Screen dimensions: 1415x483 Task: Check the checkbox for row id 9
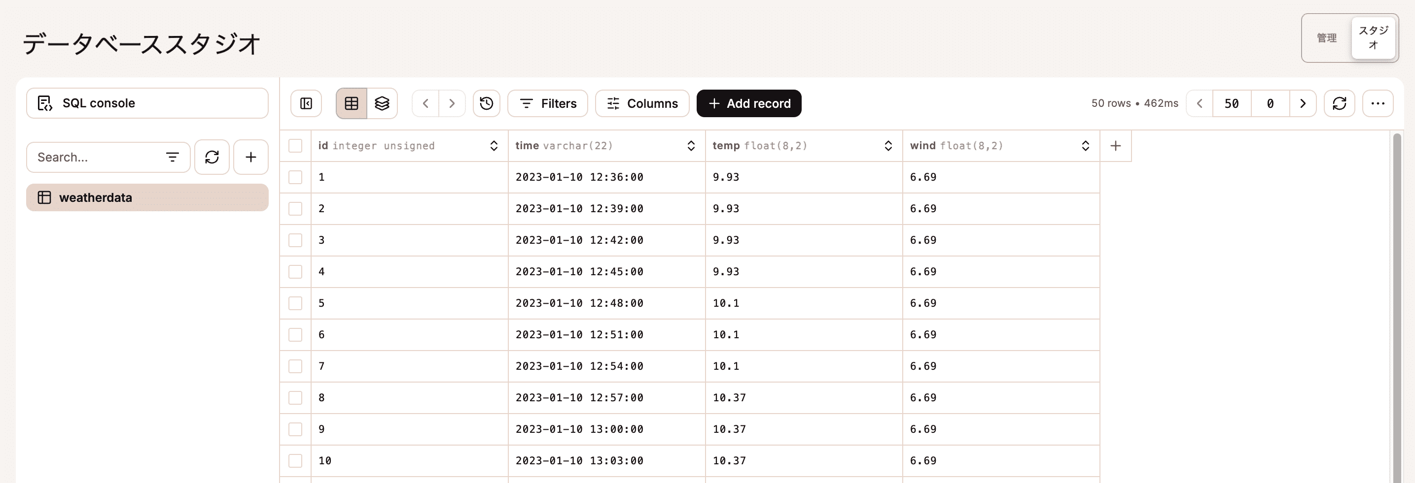[x=295, y=429]
